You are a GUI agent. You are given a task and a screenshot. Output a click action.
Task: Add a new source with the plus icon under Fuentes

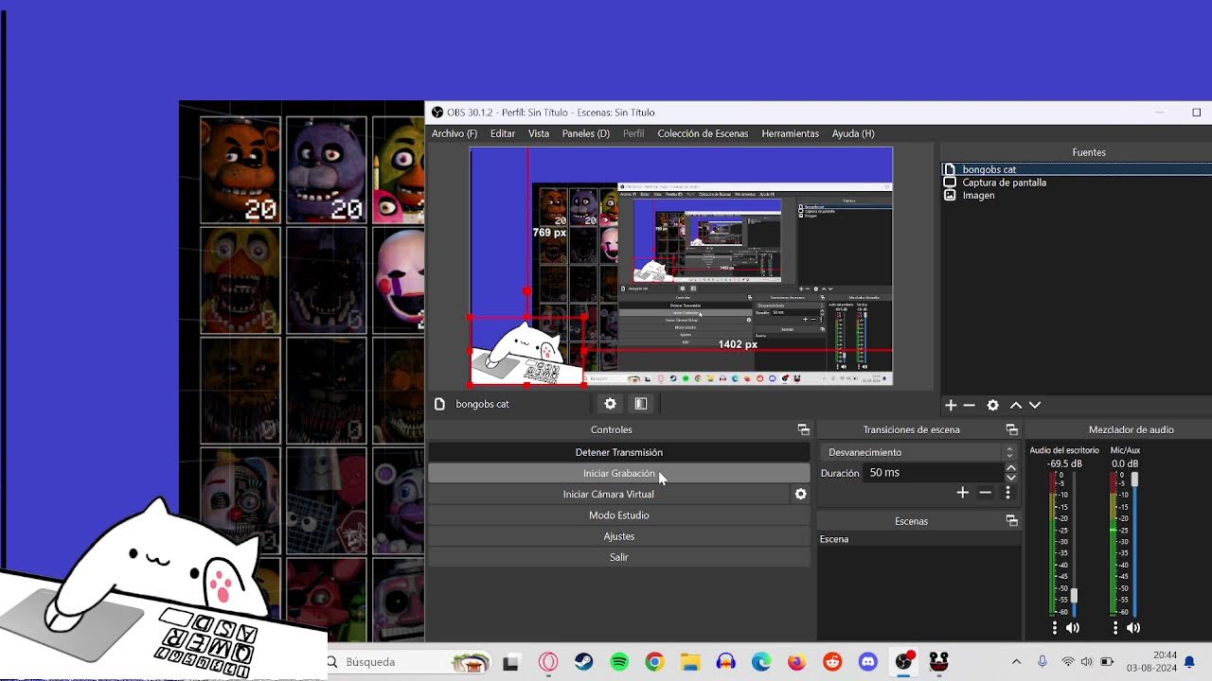coord(951,405)
